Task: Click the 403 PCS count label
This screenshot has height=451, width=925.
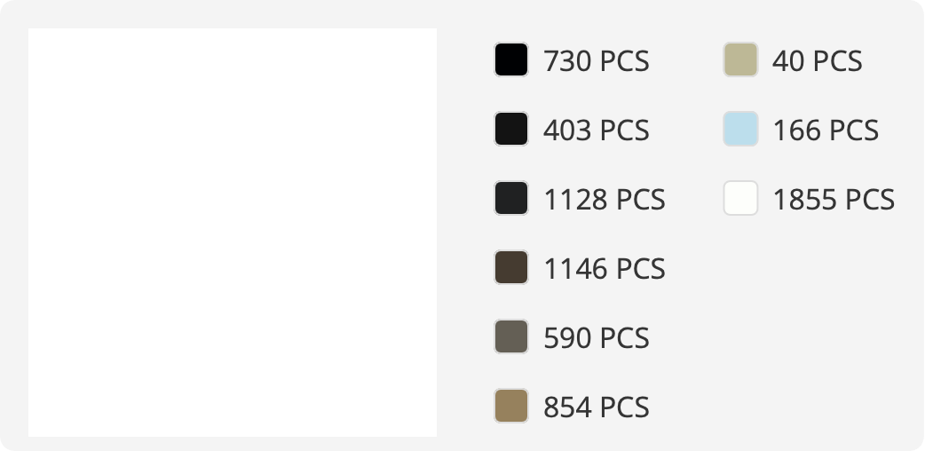Action: pyautogui.click(x=596, y=130)
